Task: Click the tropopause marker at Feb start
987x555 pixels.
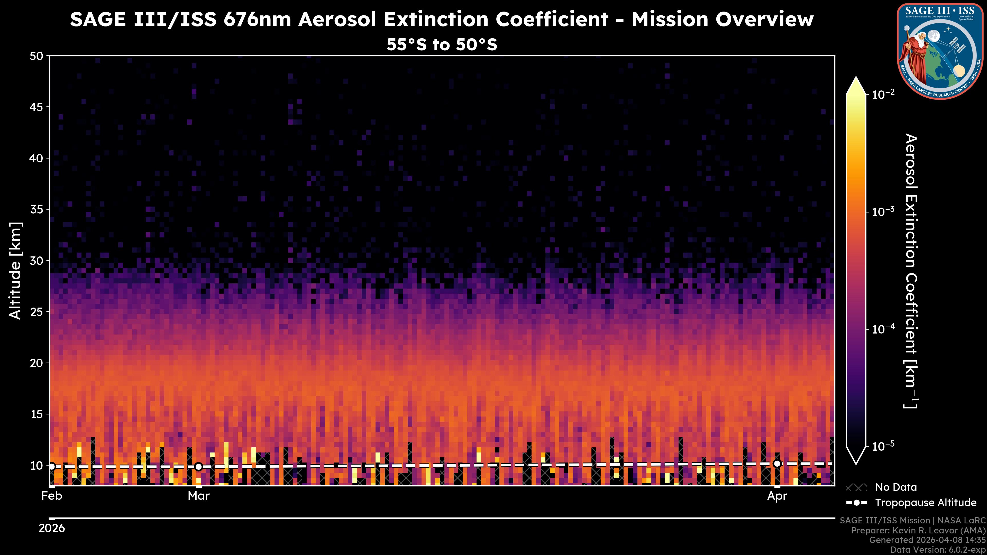Action: coord(52,467)
